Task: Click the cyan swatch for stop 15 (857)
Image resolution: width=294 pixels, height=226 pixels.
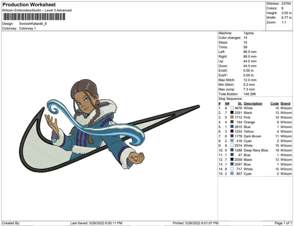Action: pyautogui.click(x=232, y=174)
